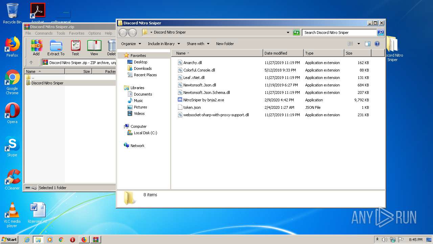Open WinRAR Commands menu
Viewport: 433px width, 244px height.
pyautogui.click(x=44, y=33)
